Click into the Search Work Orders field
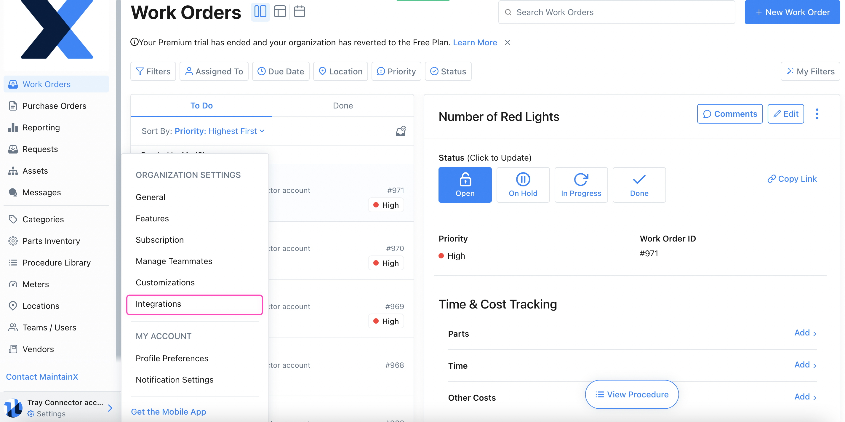The height and width of the screenshot is (422, 845). pyautogui.click(x=616, y=12)
